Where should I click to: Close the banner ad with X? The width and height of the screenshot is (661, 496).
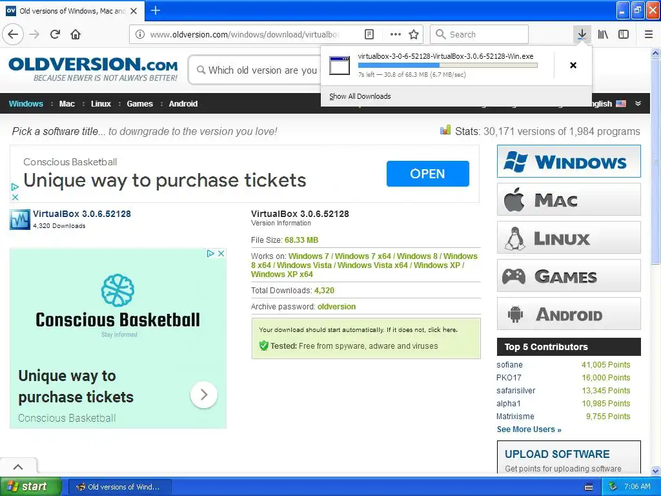coord(15,197)
